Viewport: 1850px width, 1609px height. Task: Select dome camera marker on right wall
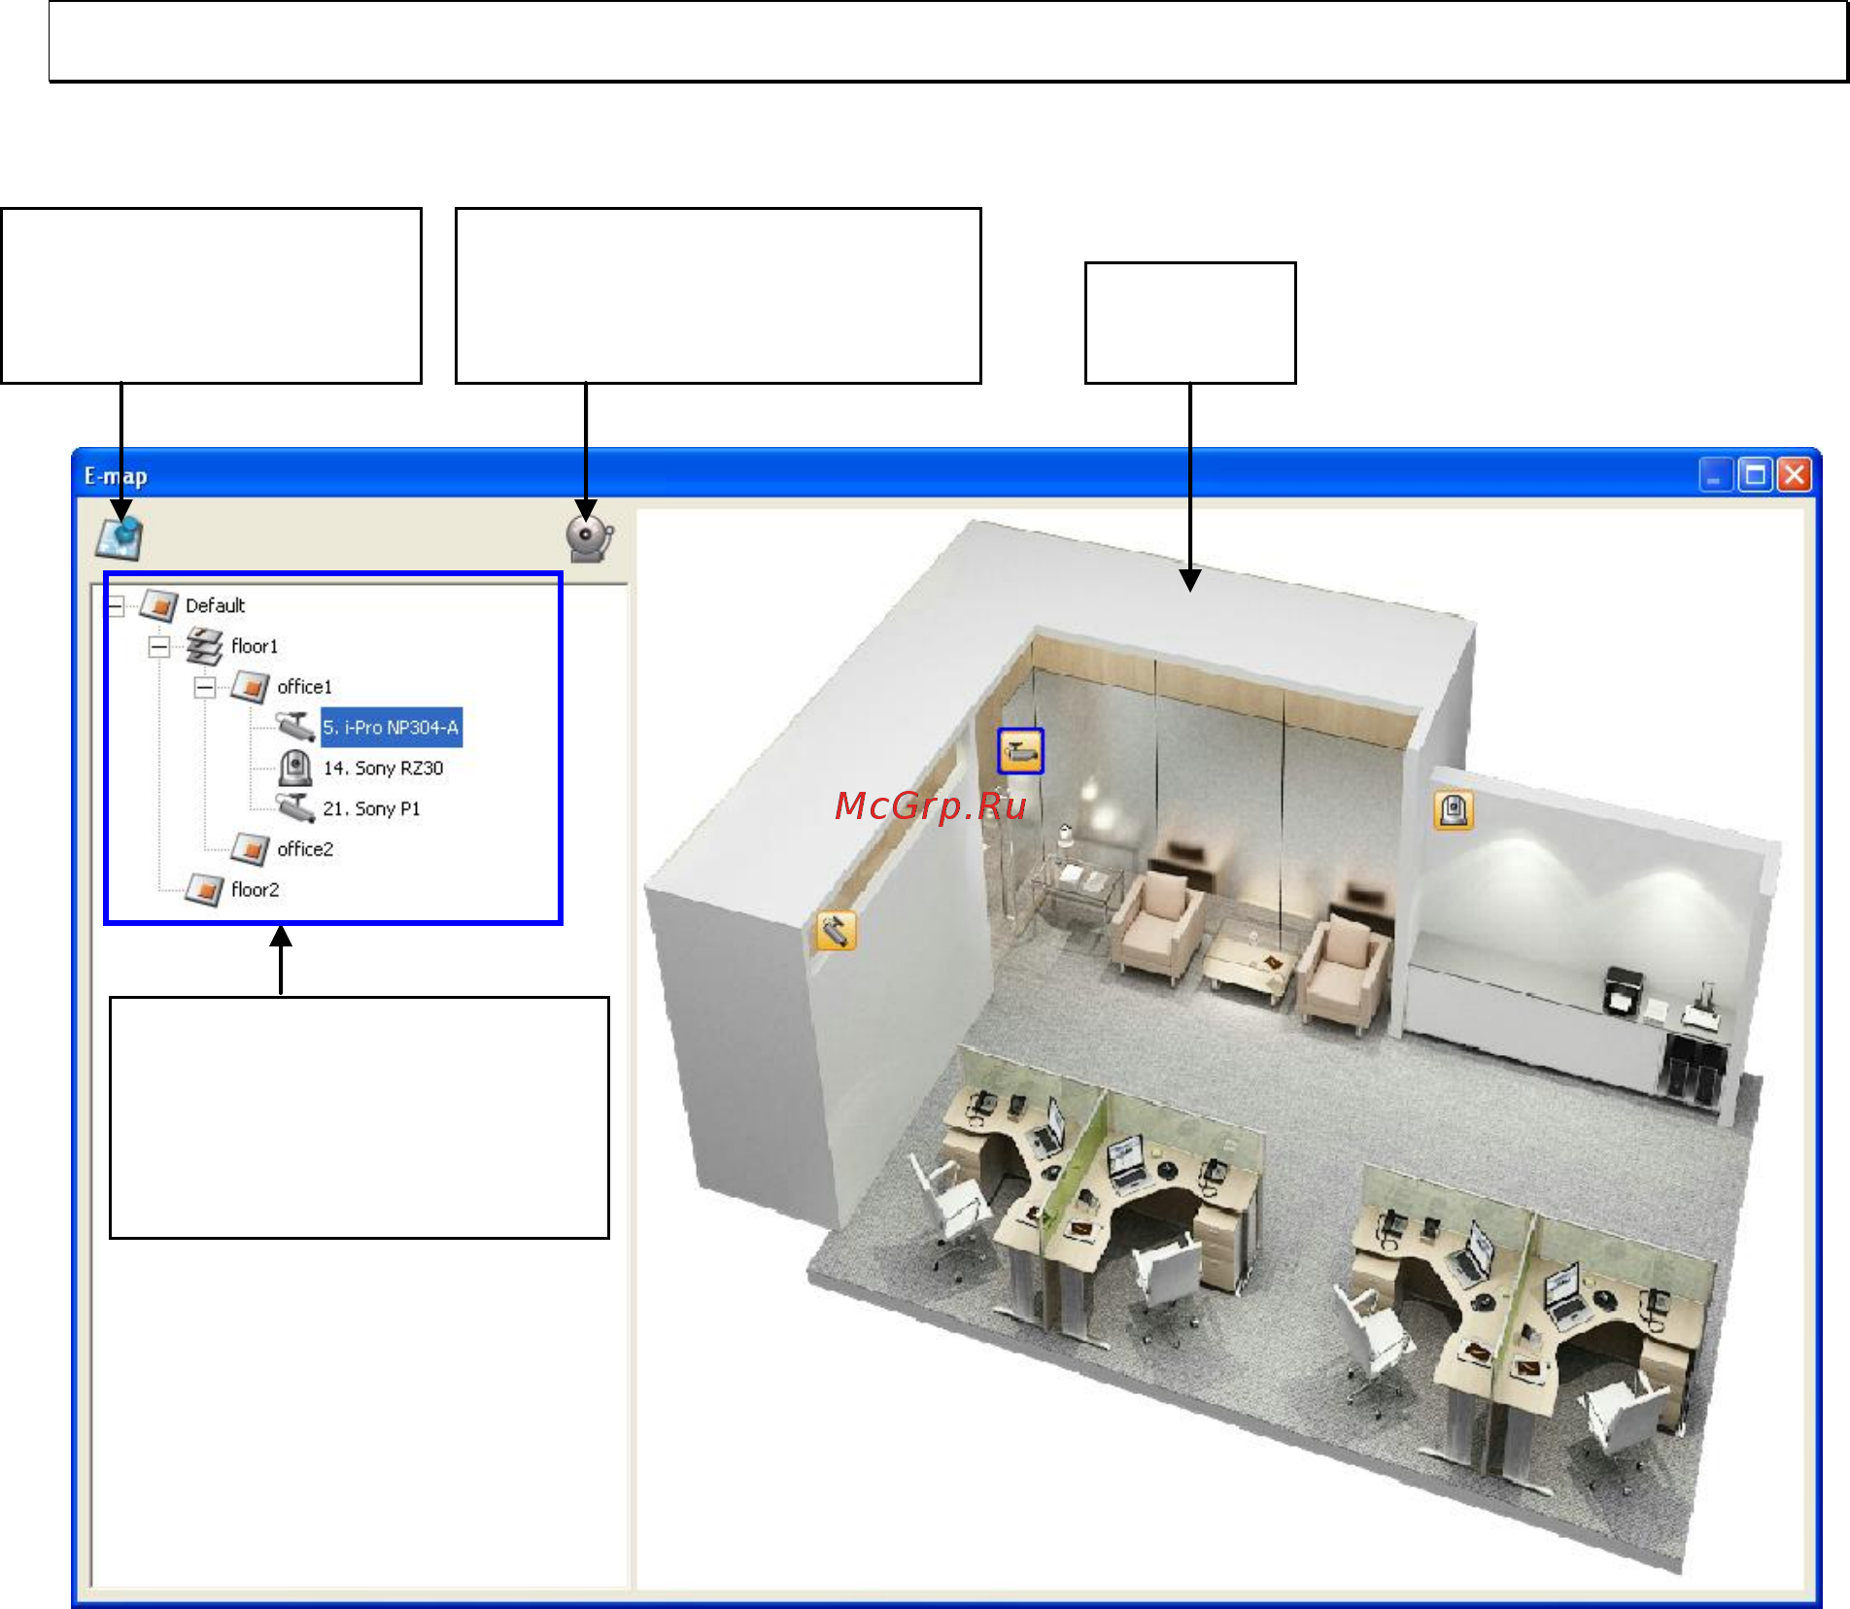coord(1454,809)
